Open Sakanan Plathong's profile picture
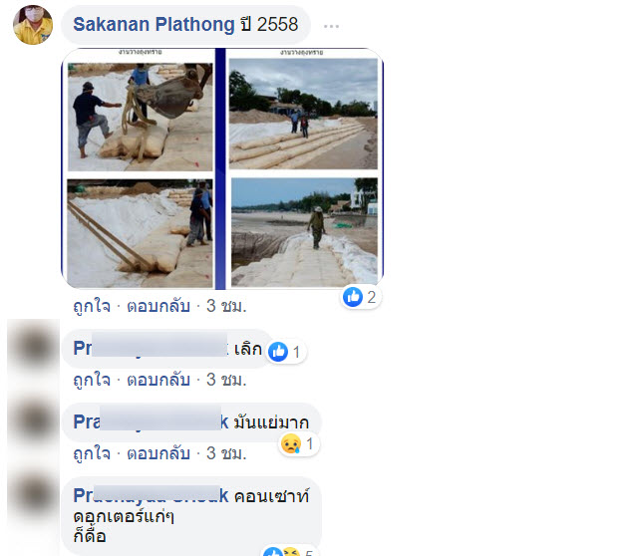Viewport: 620px width, 556px height. pyautogui.click(x=33, y=25)
